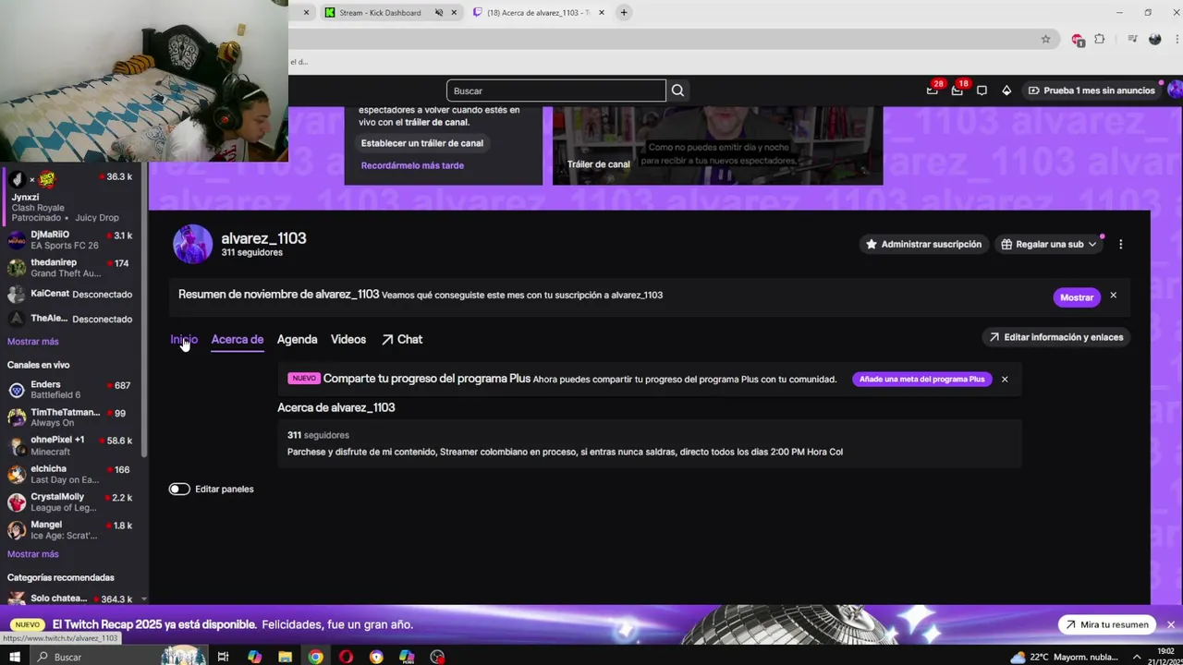Viewport: 1183px width, 665px height.
Task: Open Enders Battlefield 6 live channel
Action: coord(72,390)
